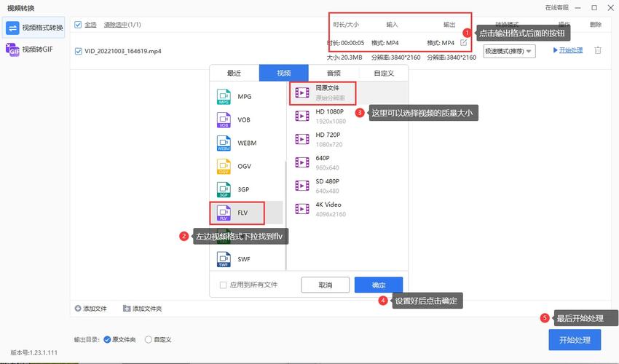This screenshot has width=619, height=364.
Task: Select the 1080x720 resolution text
Action: tap(329, 144)
